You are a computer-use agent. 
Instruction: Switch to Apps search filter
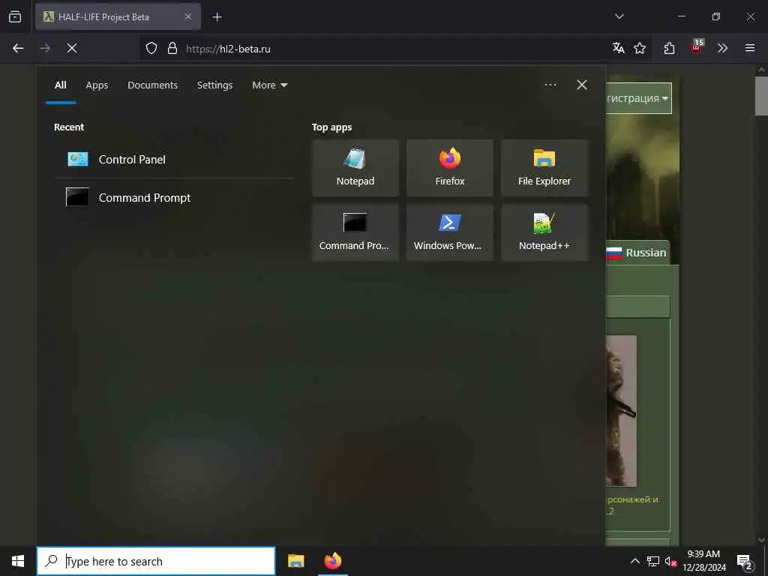coord(97,85)
